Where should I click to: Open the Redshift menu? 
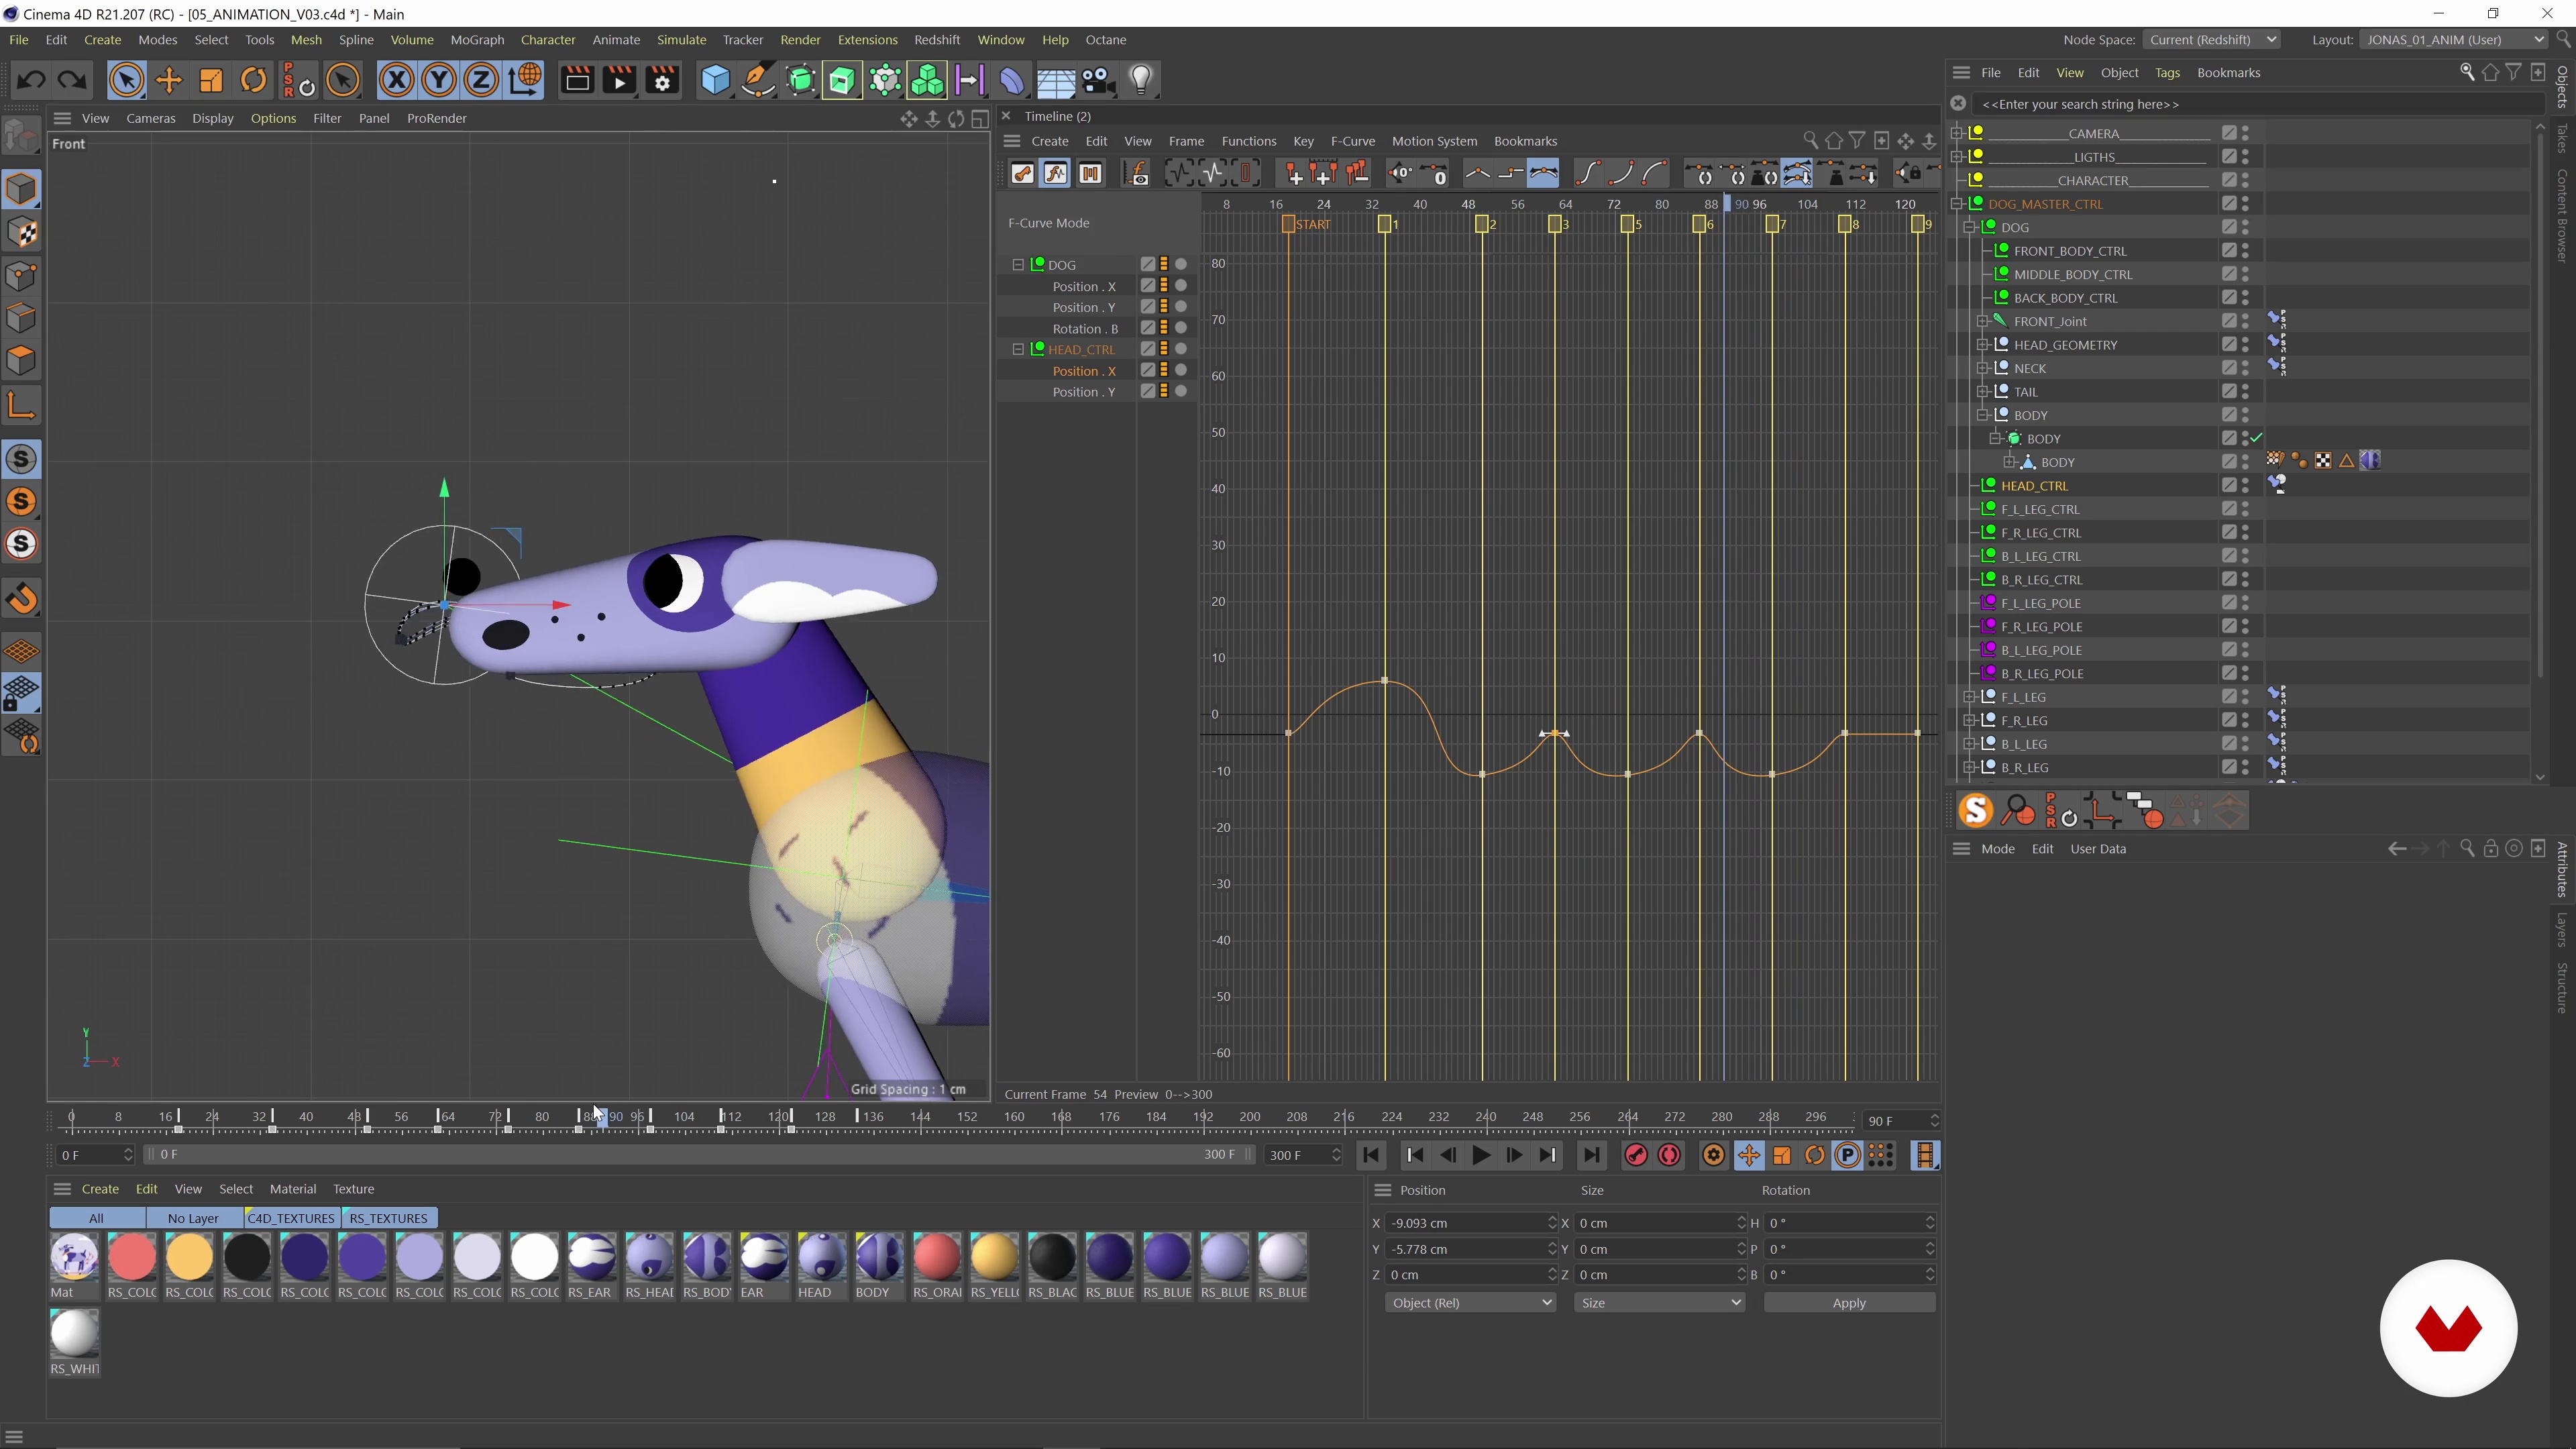[x=937, y=40]
